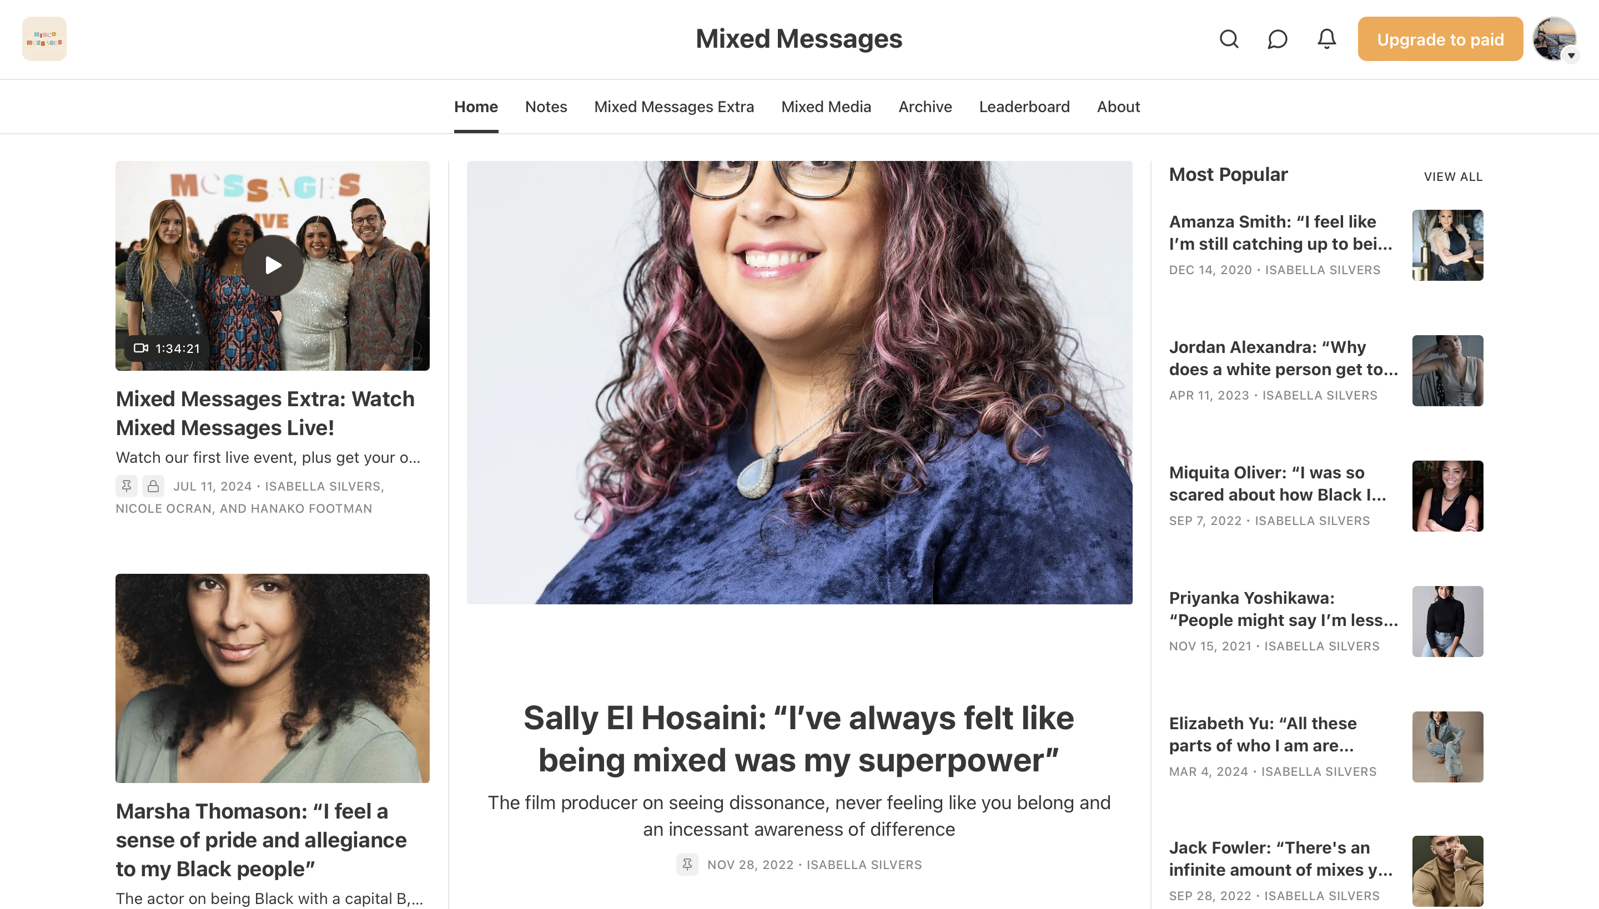This screenshot has width=1599, height=909.
Task: Play the Mixed Messages Live video
Action: tap(273, 265)
